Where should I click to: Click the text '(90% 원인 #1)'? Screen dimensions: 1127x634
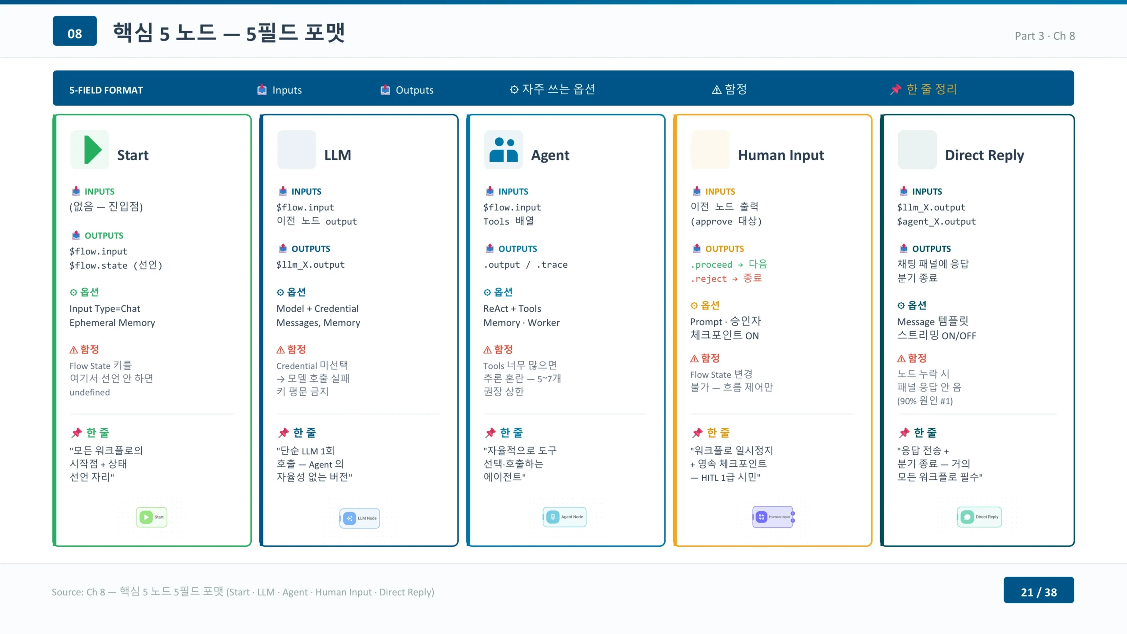pos(925,401)
